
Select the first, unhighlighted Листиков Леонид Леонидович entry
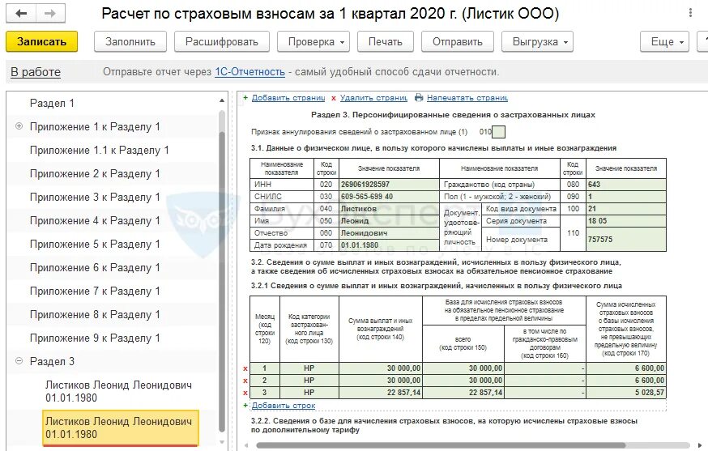point(118,391)
